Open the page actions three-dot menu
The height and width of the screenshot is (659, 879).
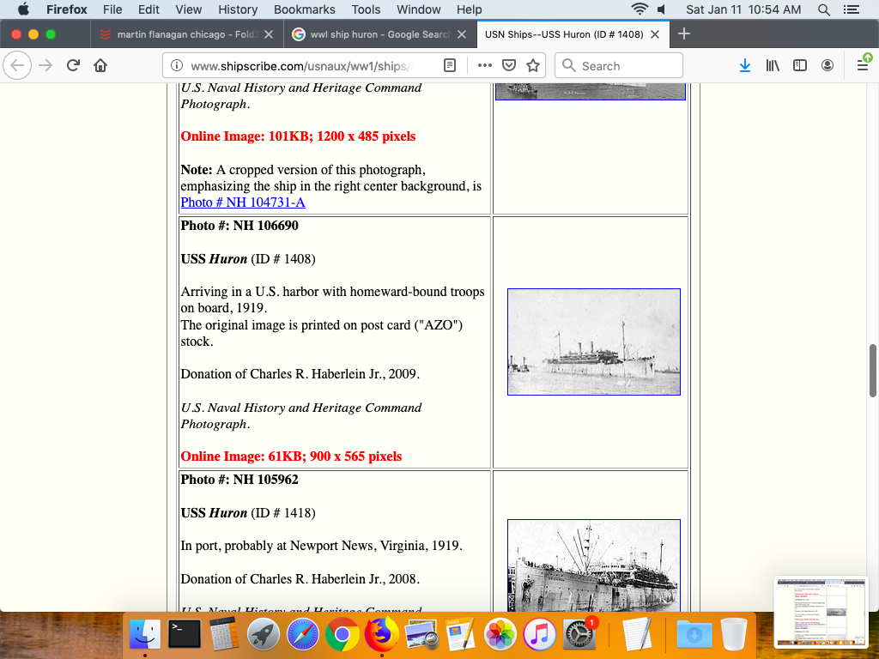484,65
